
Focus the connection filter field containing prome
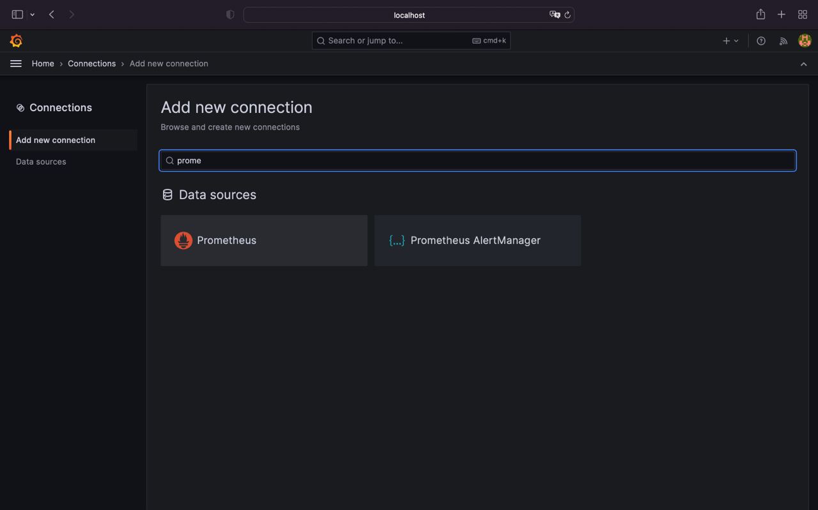point(477,161)
